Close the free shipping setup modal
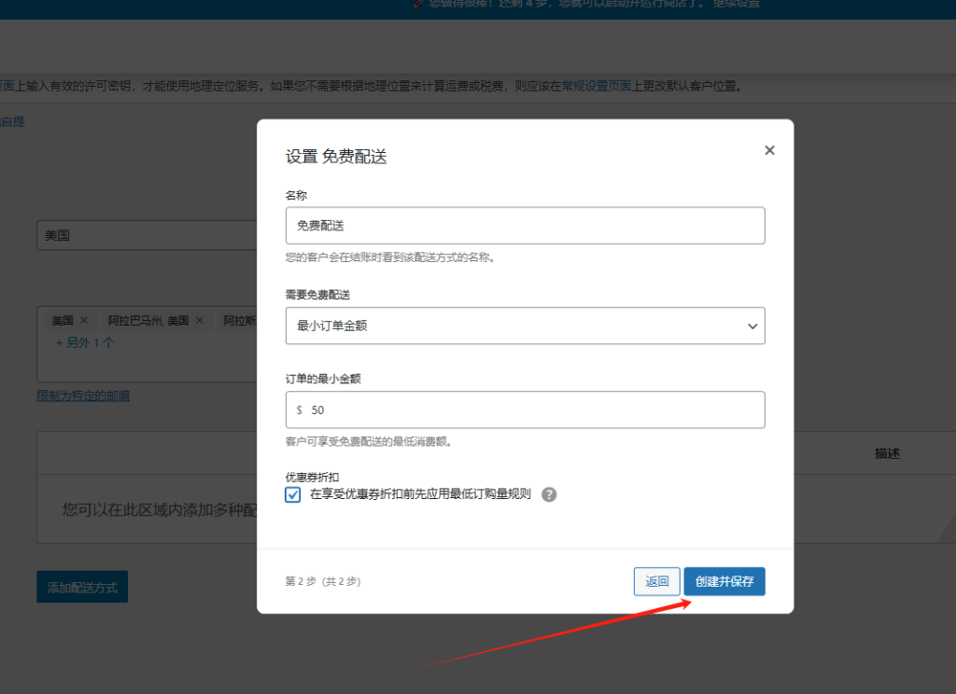 pyautogui.click(x=768, y=149)
